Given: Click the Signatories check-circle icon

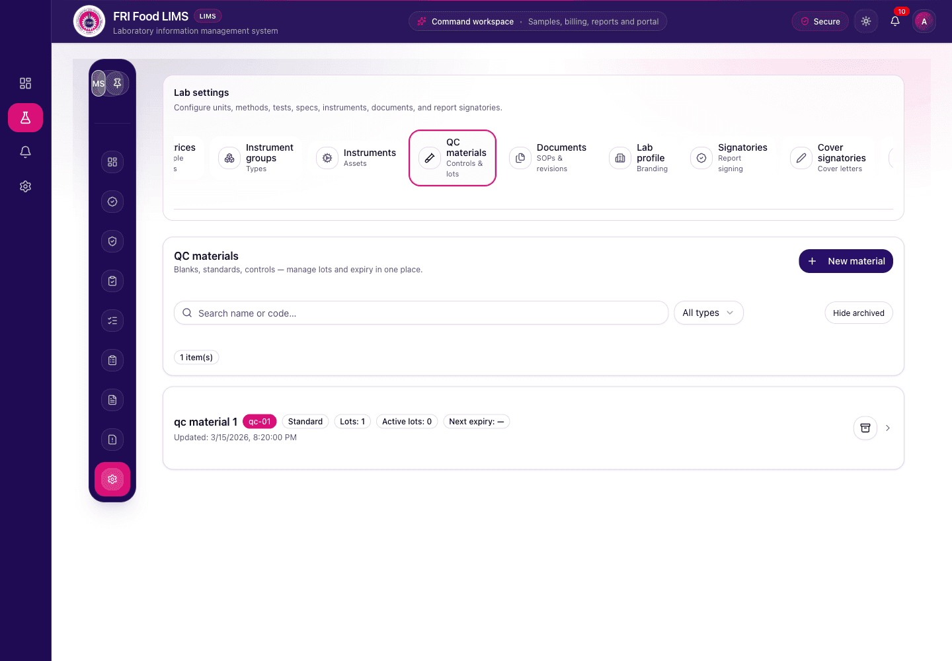Looking at the screenshot, I should (701, 158).
